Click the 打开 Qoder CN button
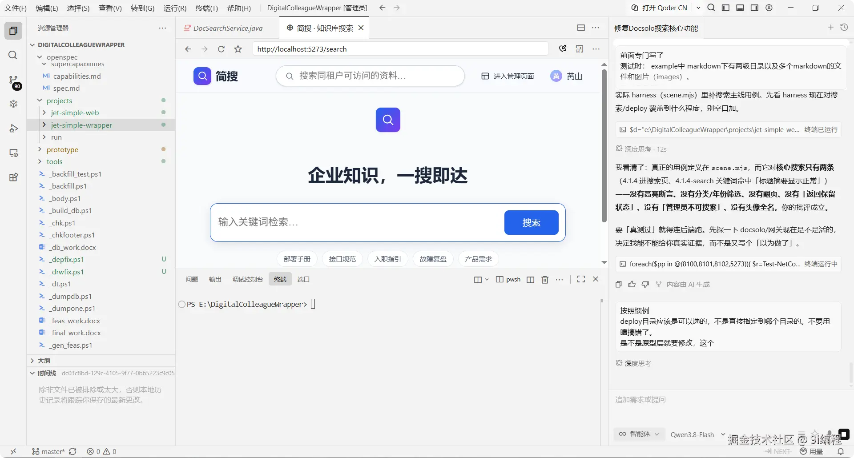854x458 pixels. tap(659, 8)
